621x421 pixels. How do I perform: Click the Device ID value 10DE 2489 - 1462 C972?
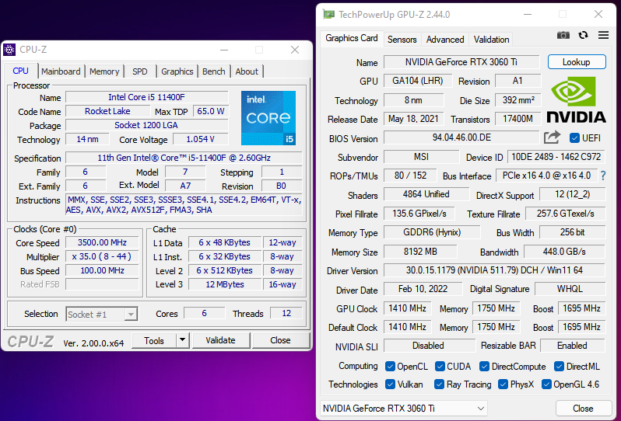point(556,157)
